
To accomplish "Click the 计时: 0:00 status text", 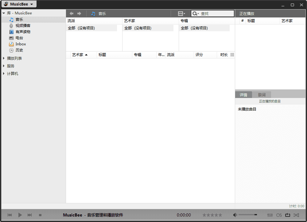I will pyautogui.click(x=297, y=206).
